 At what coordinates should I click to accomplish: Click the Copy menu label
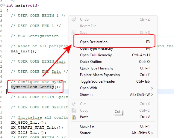[84, 110]
